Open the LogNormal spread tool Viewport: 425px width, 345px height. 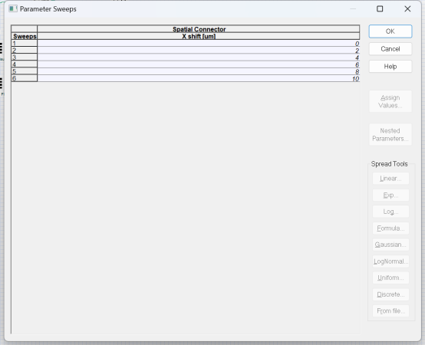coord(390,261)
